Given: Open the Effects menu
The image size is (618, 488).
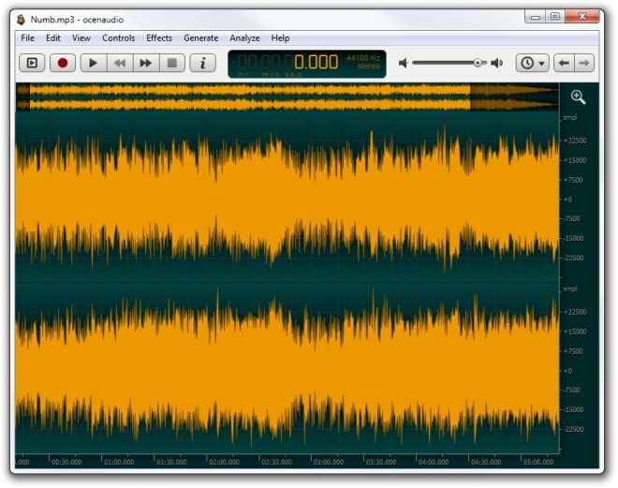Looking at the screenshot, I should pos(159,38).
